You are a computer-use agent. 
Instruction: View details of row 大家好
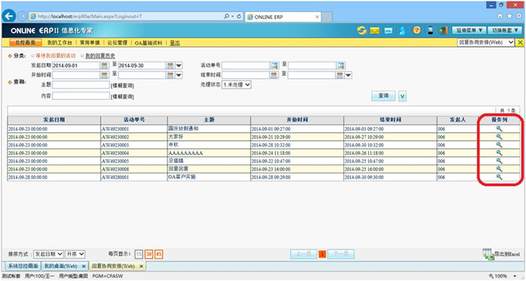pyautogui.click(x=499, y=137)
